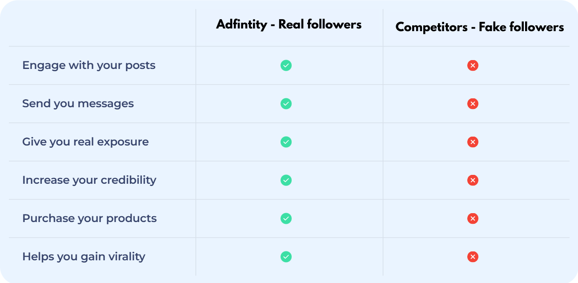Click the Purchase your products label
Viewport: 578px width, 283px height.
[x=89, y=218]
